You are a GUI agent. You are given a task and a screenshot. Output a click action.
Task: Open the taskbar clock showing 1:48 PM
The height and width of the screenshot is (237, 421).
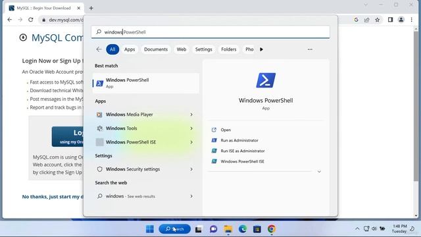point(399,228)
